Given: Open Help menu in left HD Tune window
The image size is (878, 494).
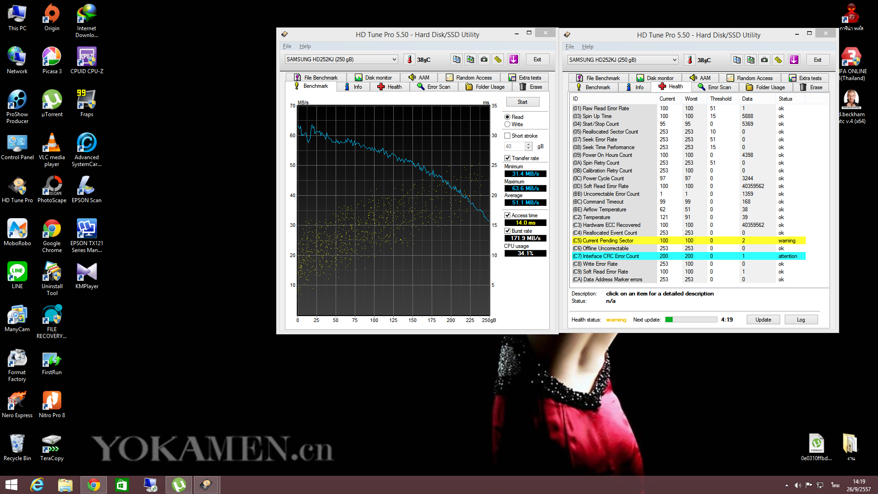Looking at the screenshot, I should tap(305, 46).
